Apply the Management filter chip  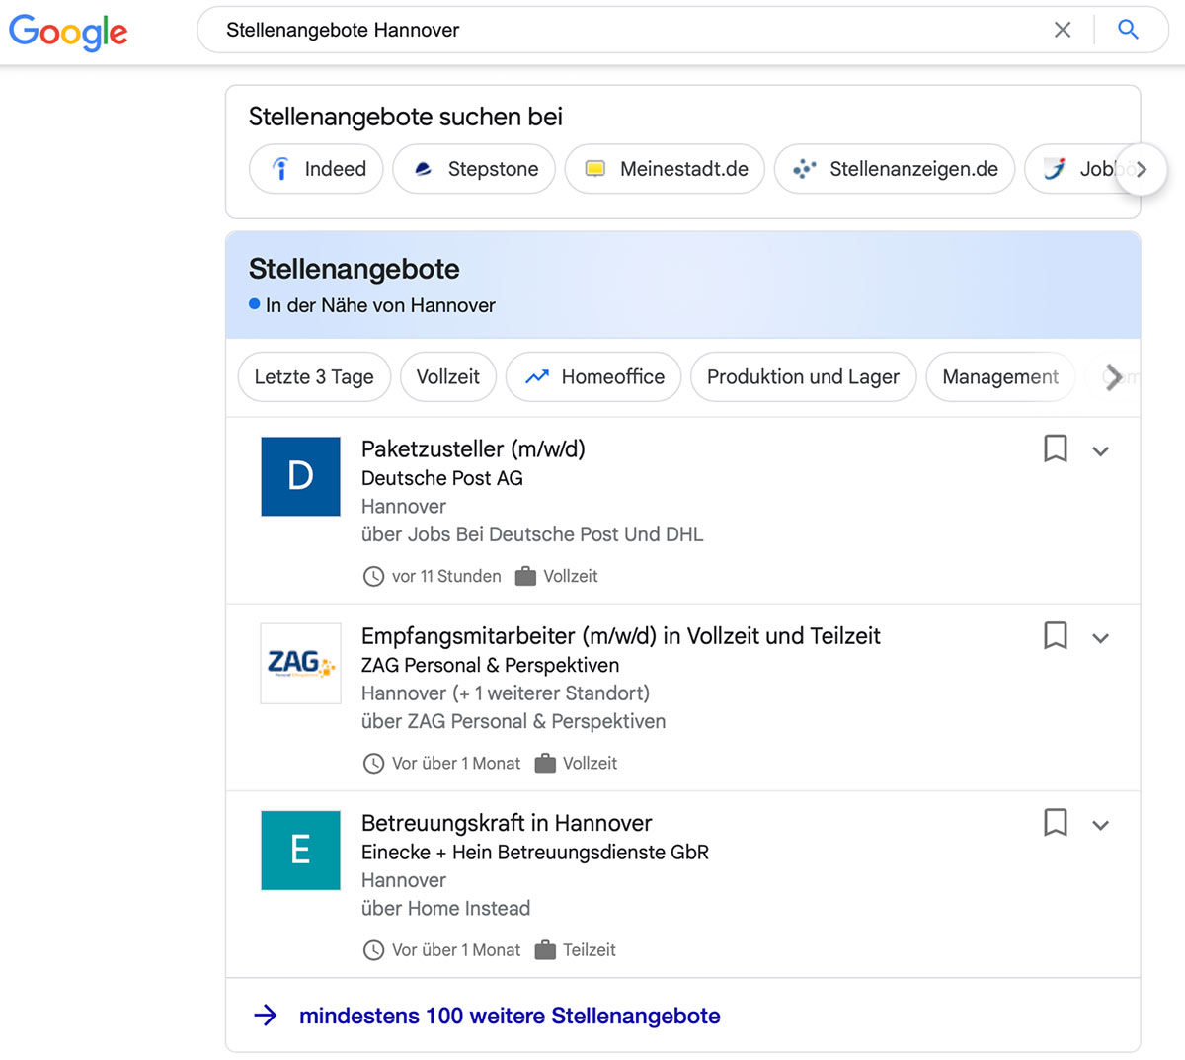click(x=1000, y=377)
